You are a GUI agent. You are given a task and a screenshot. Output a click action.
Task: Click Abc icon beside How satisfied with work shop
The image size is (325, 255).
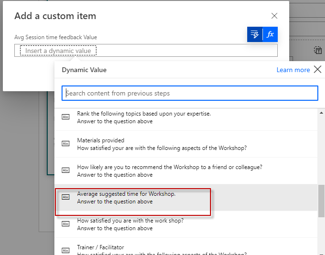click(x=66, y=224)
